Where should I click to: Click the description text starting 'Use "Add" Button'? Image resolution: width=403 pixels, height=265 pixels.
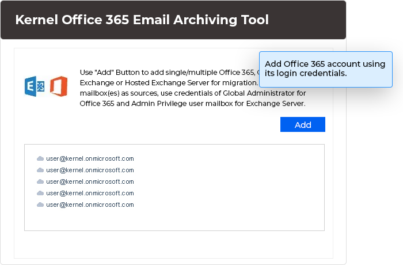coord(193,88)
